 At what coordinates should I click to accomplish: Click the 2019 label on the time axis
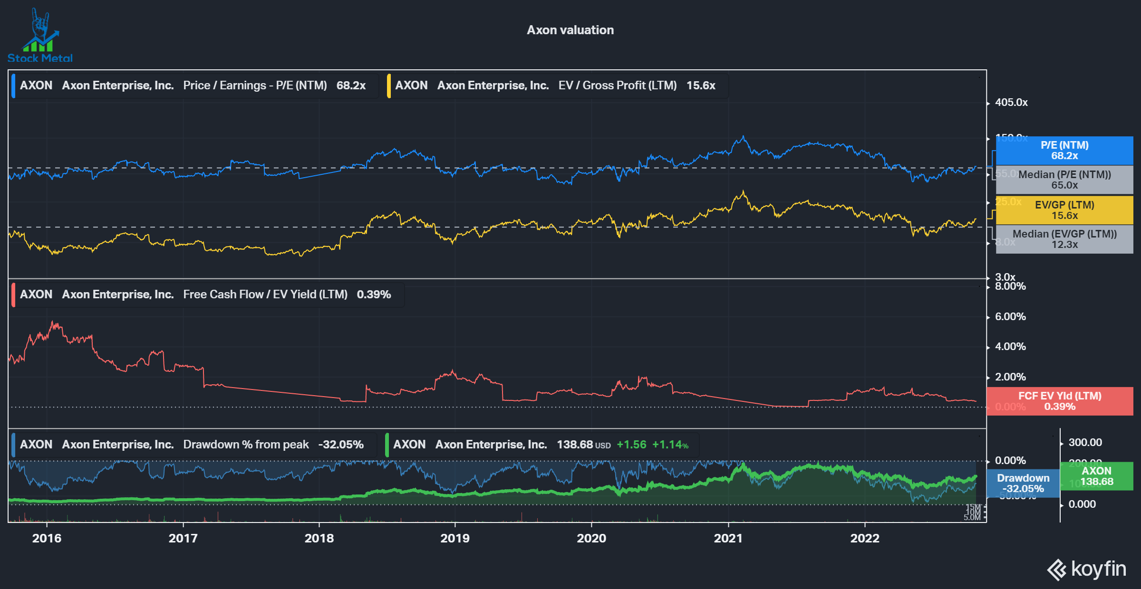coord(455,538)
